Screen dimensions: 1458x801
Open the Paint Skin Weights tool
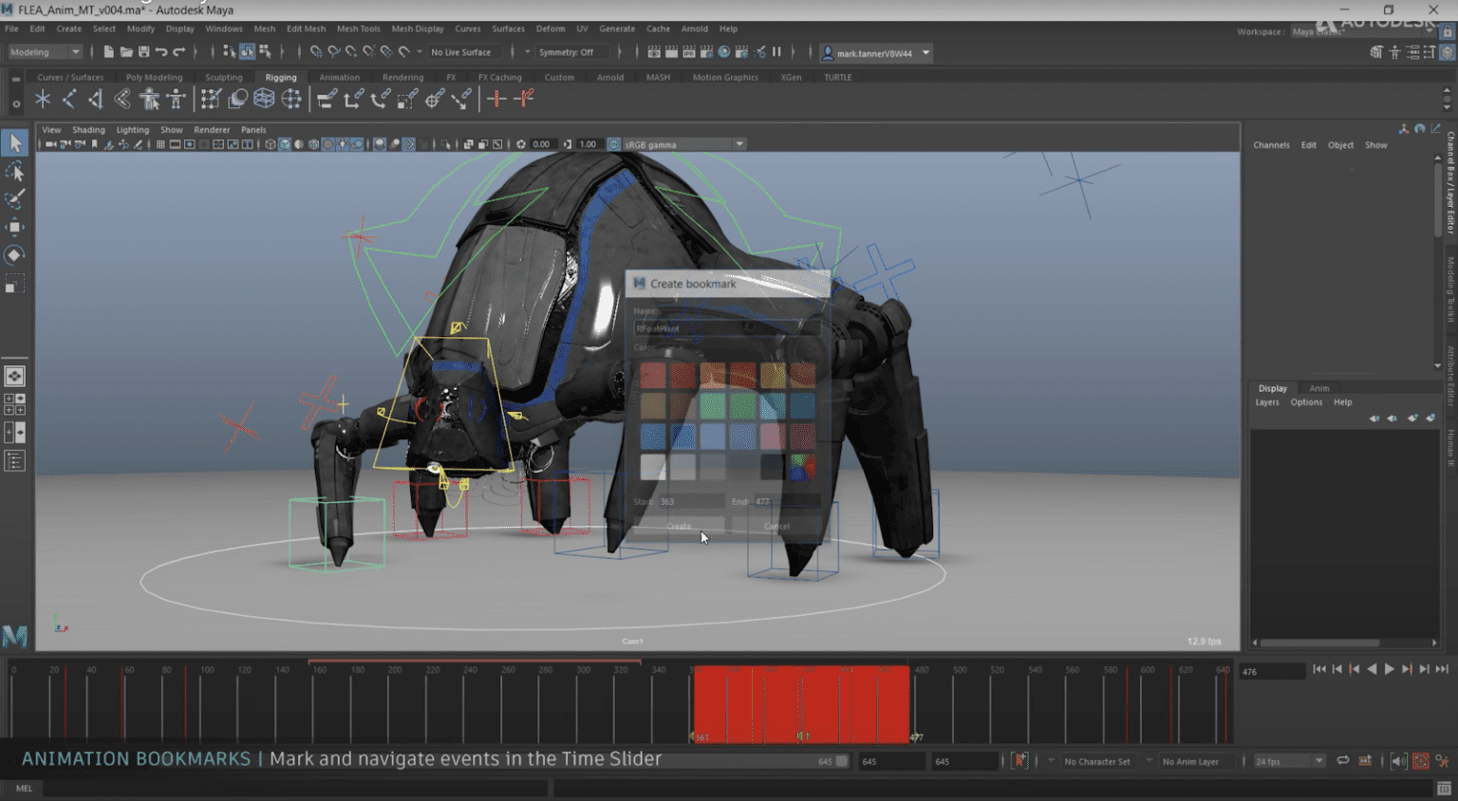point(211,98)
